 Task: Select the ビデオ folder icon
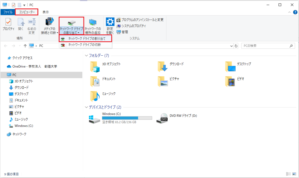[x=230, y=81]
